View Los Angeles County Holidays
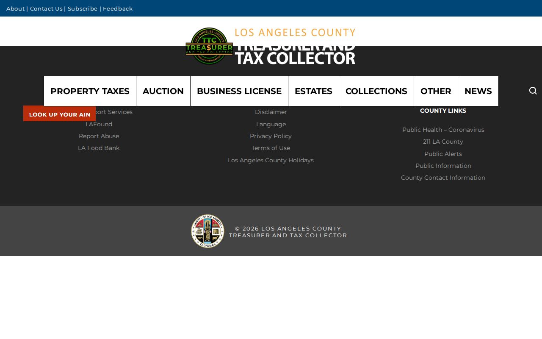This screenshot has height=339, width=542. pos(271,160)
